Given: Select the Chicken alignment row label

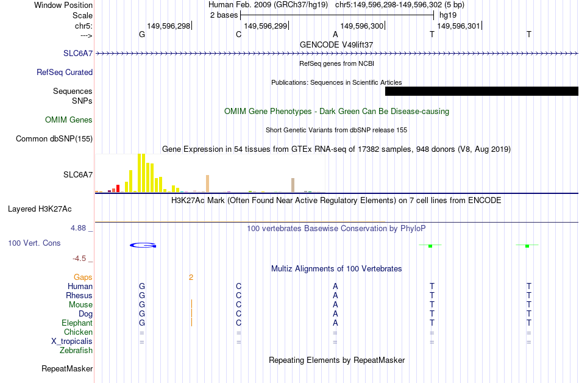Looking at the screenshot, I should (78, 332).
